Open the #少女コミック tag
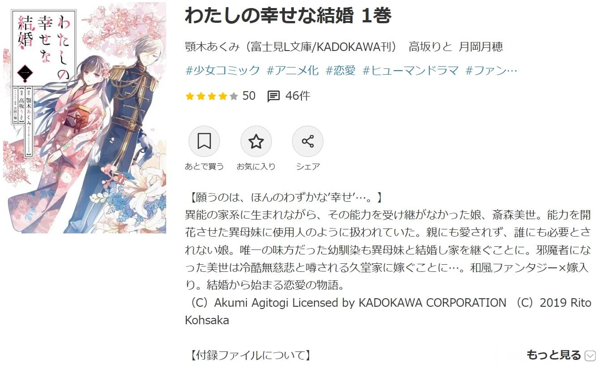 tap(222, 70)
